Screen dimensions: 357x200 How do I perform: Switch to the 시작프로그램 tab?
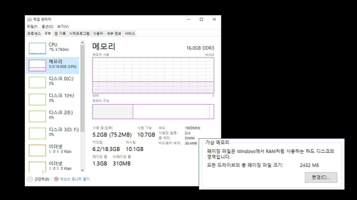[79, 33]
